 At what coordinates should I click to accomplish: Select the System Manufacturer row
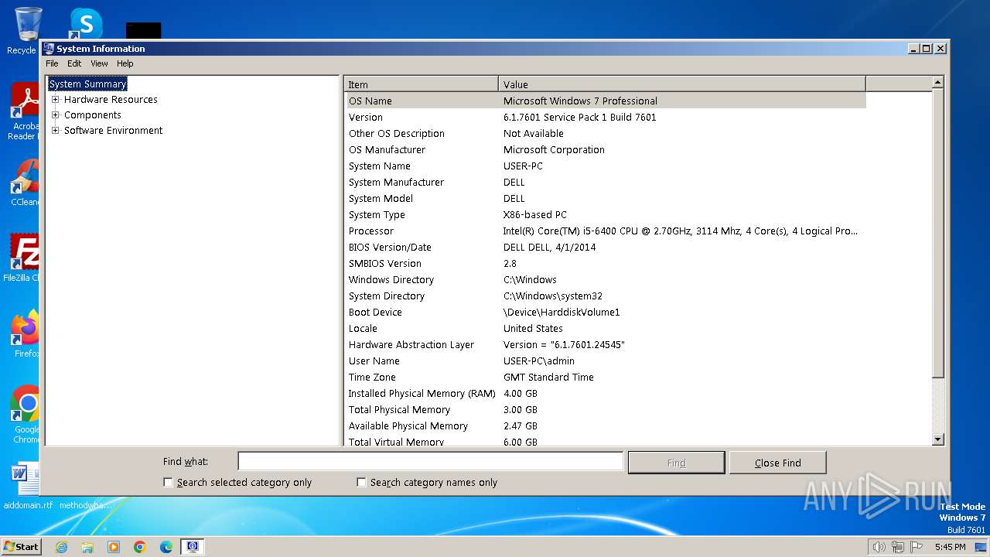point(606,182)
